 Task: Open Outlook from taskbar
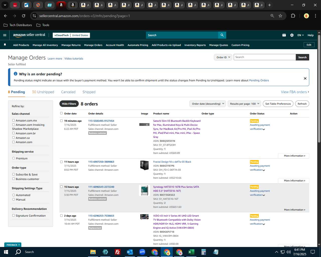130,252
